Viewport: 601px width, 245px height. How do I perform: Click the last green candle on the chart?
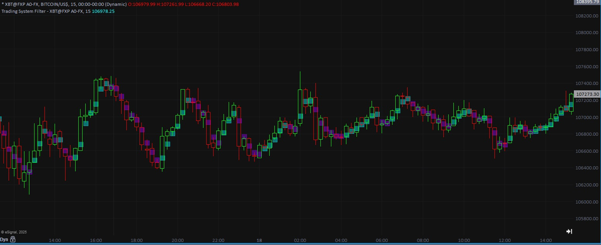[x=571, y=103]
